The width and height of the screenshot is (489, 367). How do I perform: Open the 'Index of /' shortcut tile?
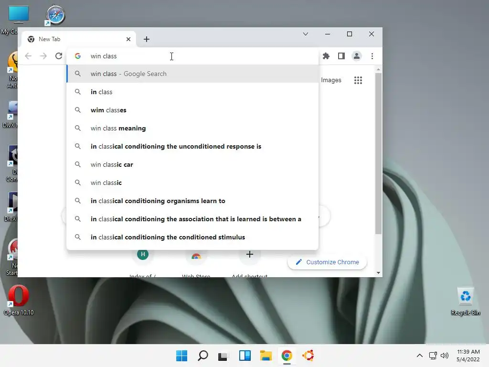[x=142, y=264]
